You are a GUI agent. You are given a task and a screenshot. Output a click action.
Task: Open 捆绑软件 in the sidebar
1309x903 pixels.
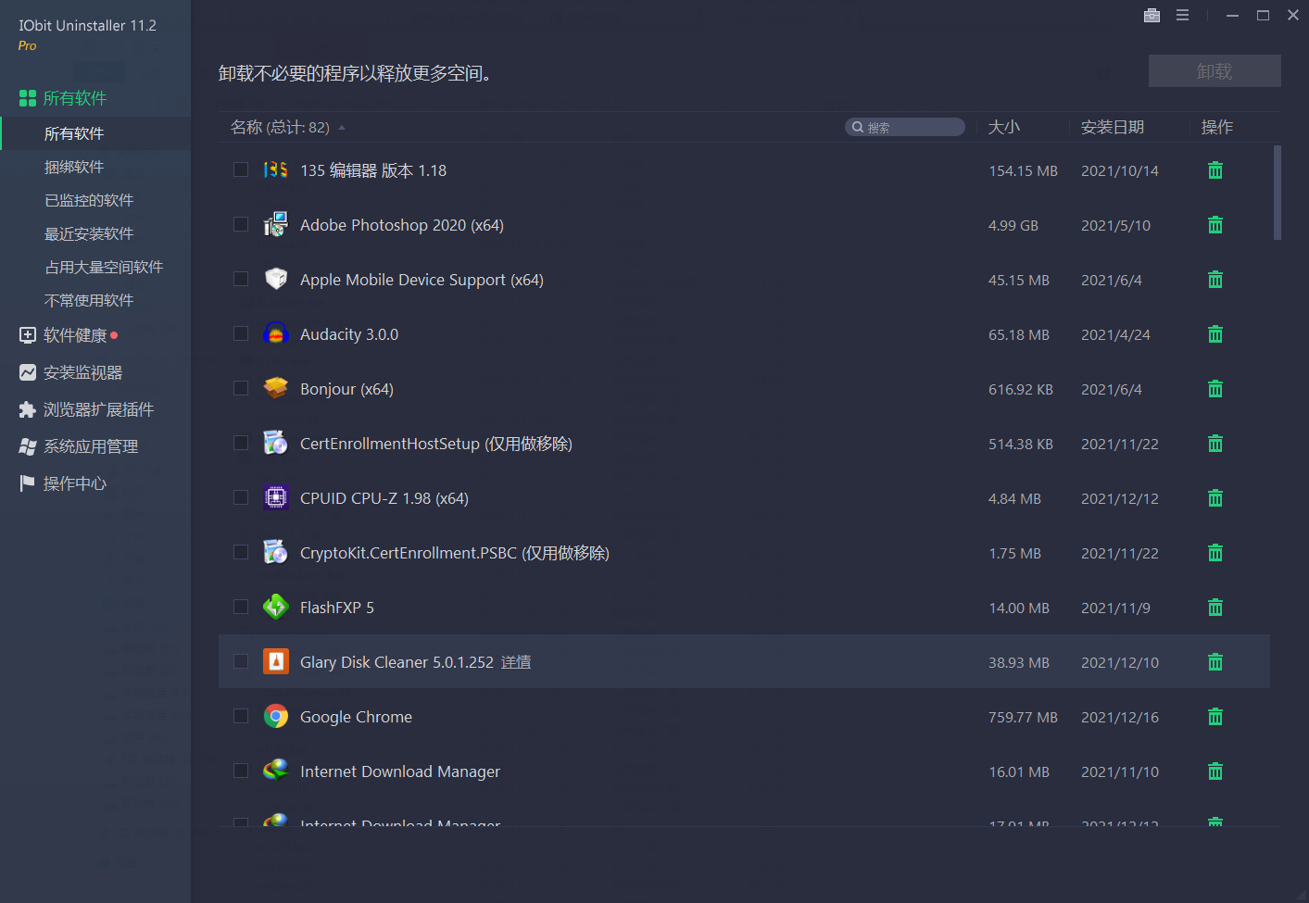pos(74,167)
